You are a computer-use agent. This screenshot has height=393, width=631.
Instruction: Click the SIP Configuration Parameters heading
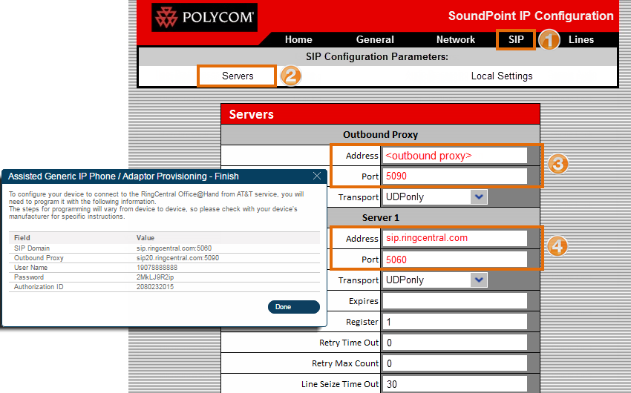click(376, 56)
